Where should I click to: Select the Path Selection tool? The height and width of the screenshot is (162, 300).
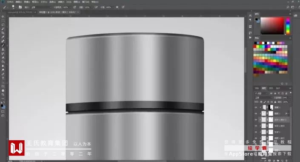coord(3,82)
